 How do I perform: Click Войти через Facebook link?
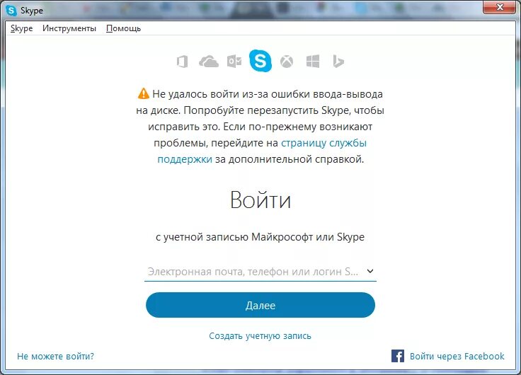pyautogui.click(x=457, y=357)
